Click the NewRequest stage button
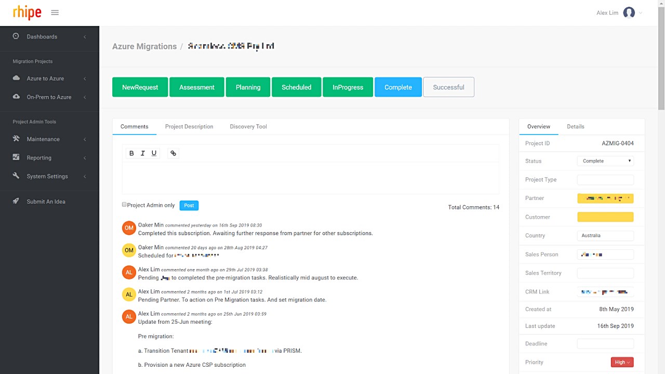Screen dimensions: 665x374 click(x=140, y=87)
